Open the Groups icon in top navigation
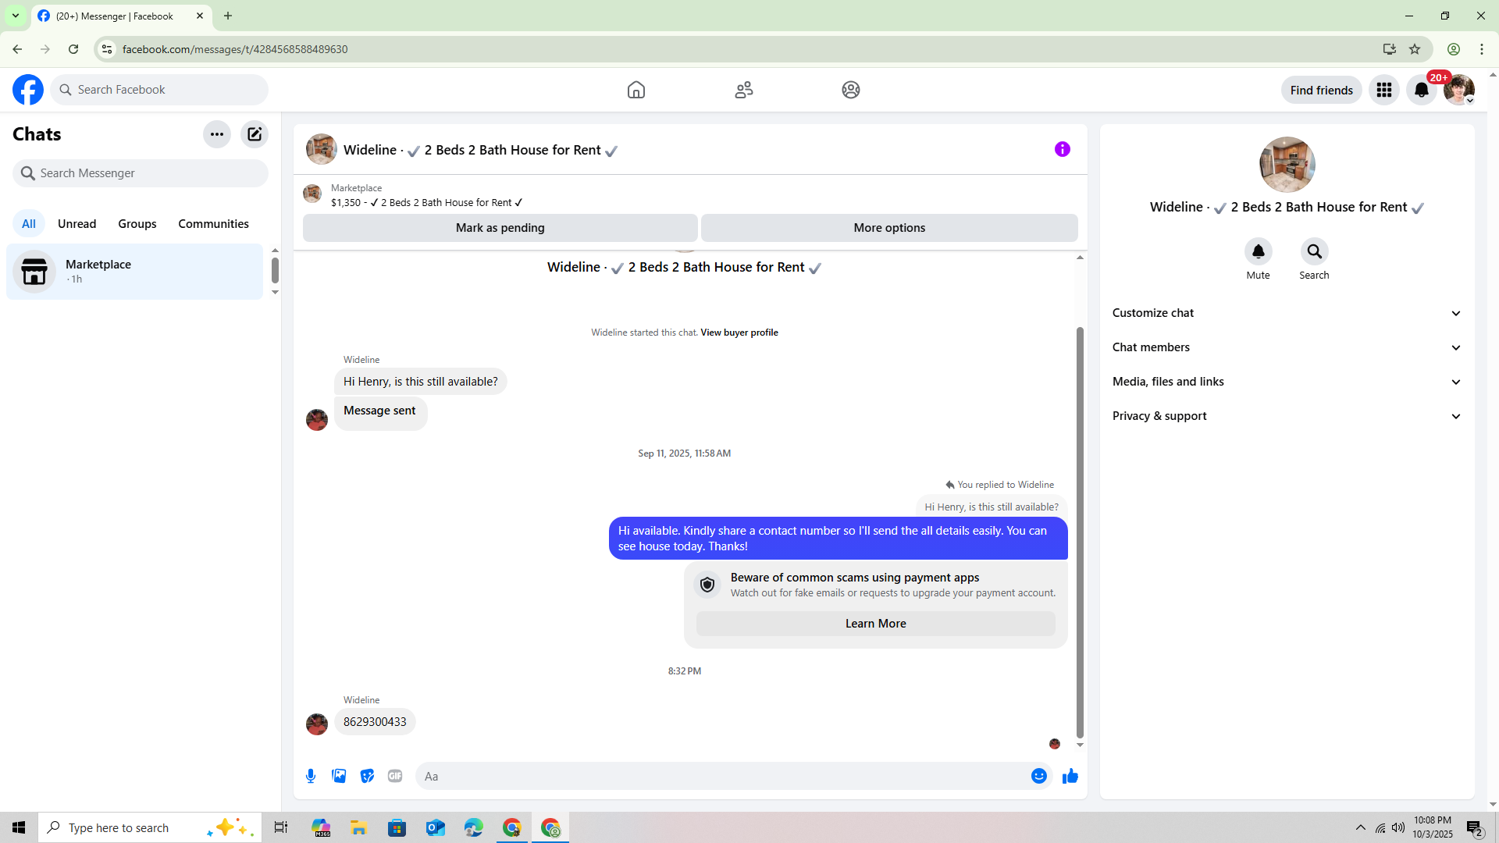 click(851, 90)
